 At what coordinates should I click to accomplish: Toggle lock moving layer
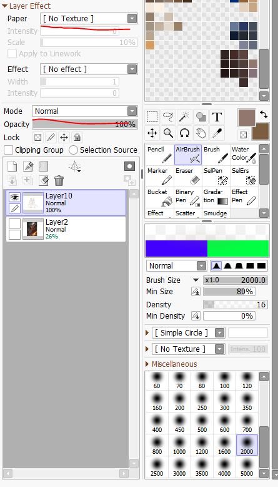pyautogui.click(x=64, y=137)
